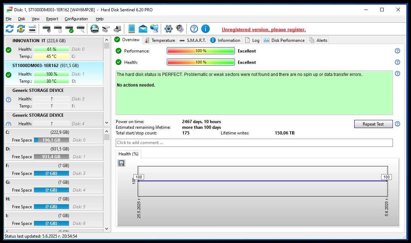Click the help icon beside Health rating
The image size is (411, 243).
(x=398, y=62)
